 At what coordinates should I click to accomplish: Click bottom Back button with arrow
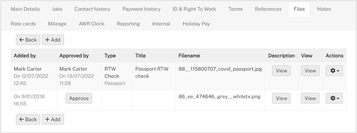pyautogui.click(x=28, y=119)
